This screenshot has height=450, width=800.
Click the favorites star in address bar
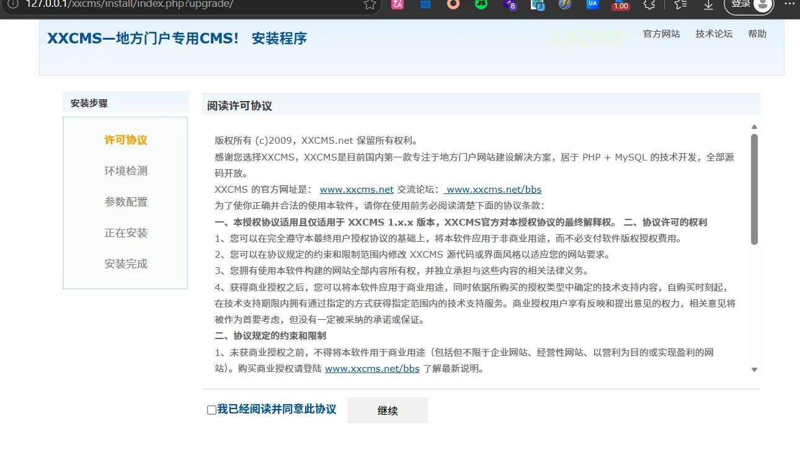click(370, 4)
